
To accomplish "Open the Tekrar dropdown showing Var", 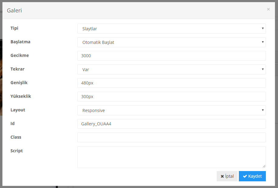I will pos(171,70).
